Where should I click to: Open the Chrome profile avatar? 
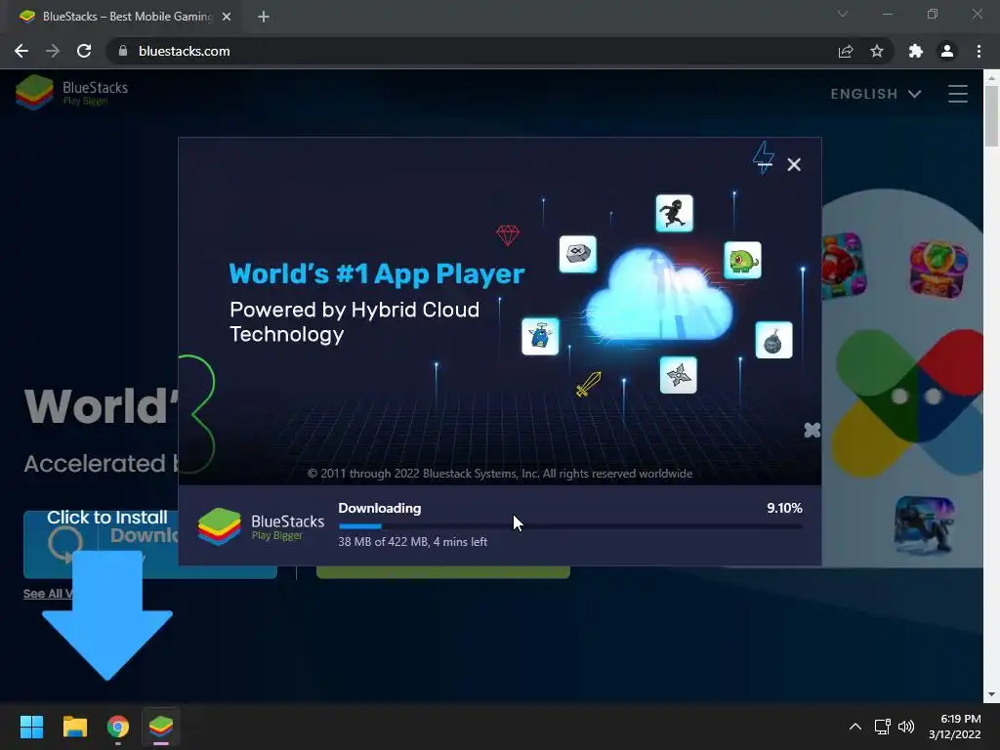click(x=947, y=51)
